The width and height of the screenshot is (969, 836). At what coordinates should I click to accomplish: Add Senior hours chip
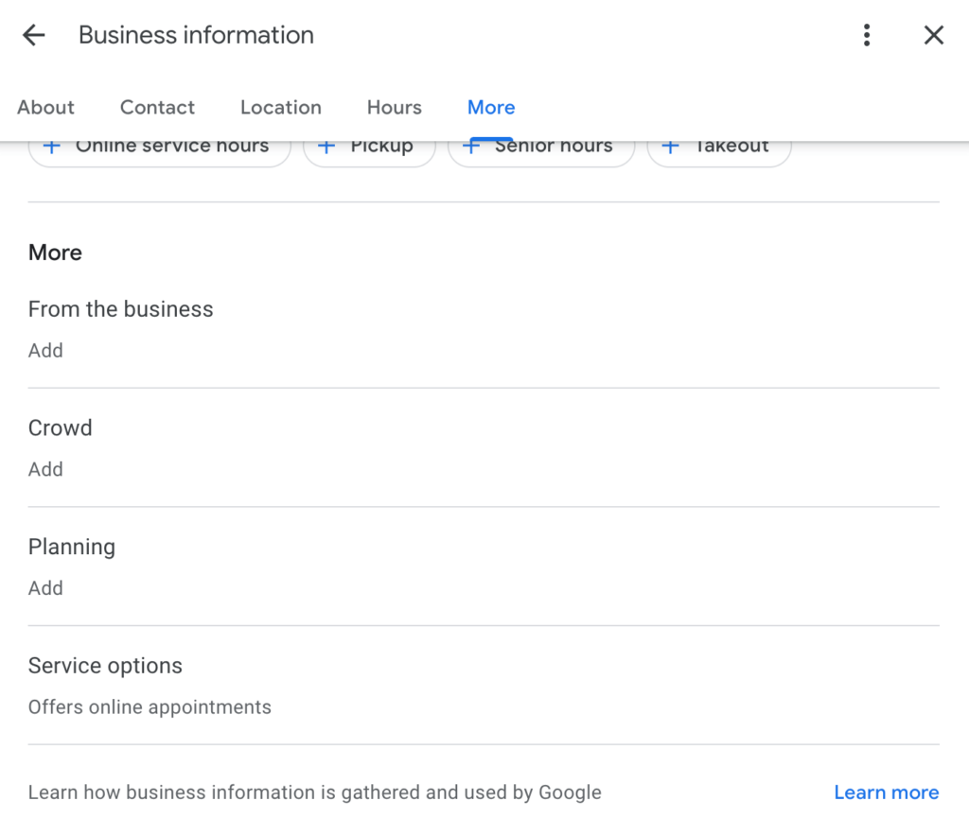(541, 153)
